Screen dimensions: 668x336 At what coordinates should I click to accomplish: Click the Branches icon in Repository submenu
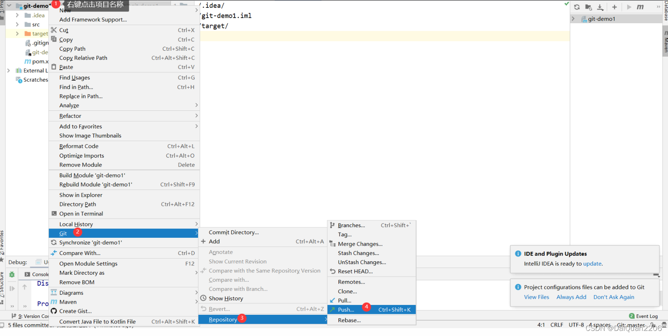[332, 225]
